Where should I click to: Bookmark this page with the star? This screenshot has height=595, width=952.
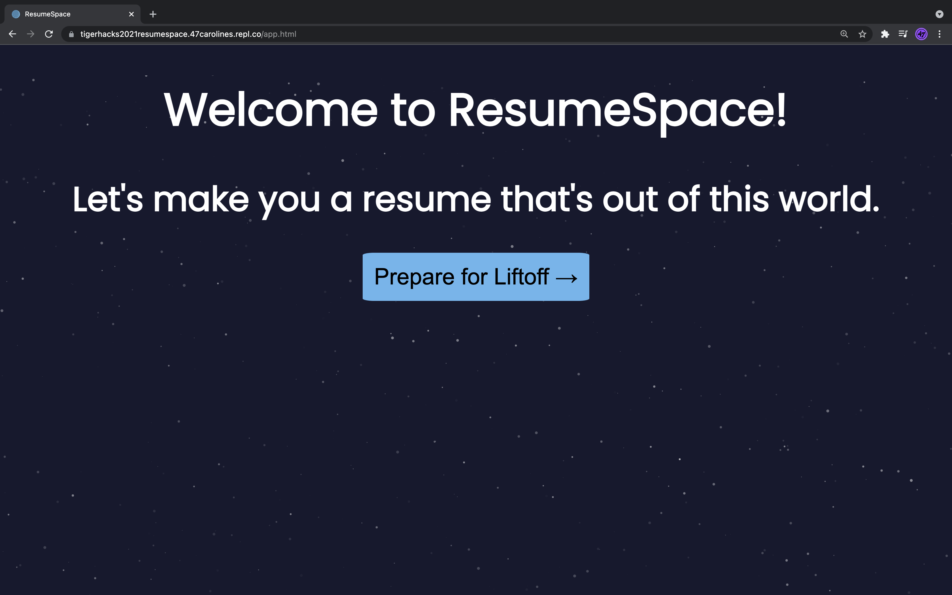[x=862, y=34]
